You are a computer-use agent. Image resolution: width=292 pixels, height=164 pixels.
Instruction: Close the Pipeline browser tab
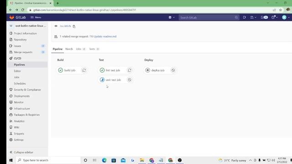click(50, 3)
